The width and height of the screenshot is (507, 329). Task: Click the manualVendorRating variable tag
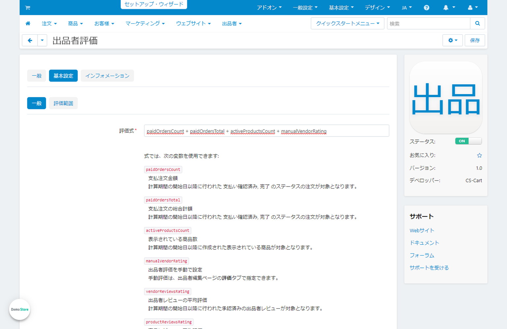(x=166, y=261)
